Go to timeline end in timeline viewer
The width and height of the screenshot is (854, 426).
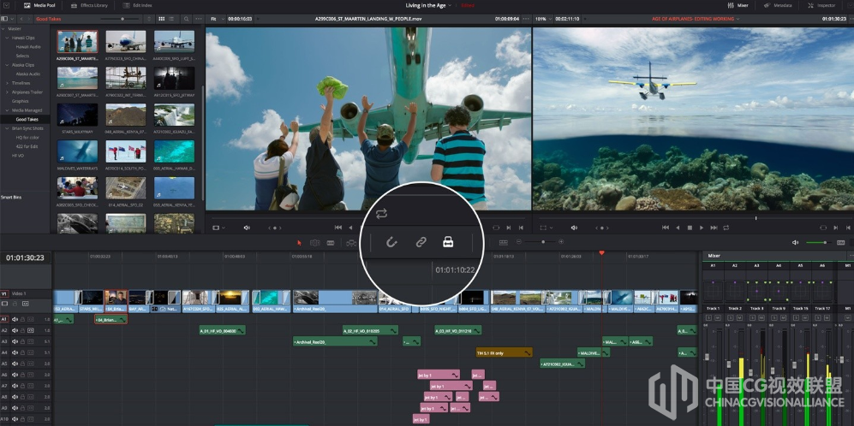714,228
